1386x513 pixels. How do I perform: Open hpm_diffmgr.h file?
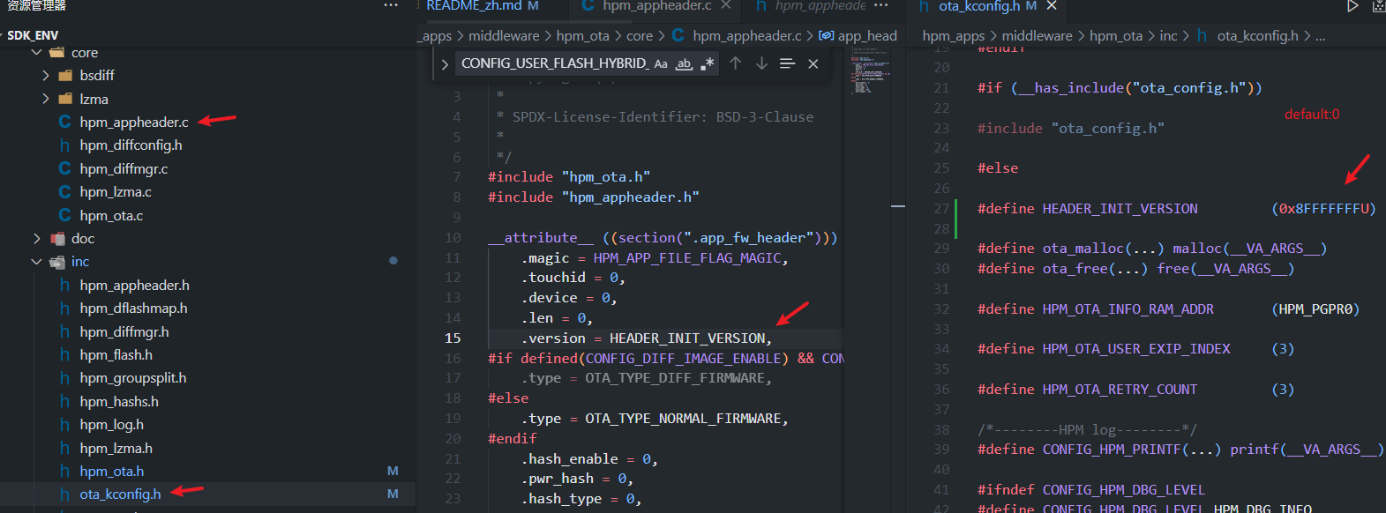[x=124, y=331]
